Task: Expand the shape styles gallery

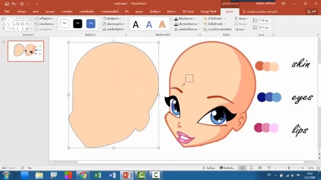Action: pyautogui.click(x=99, y=29)
